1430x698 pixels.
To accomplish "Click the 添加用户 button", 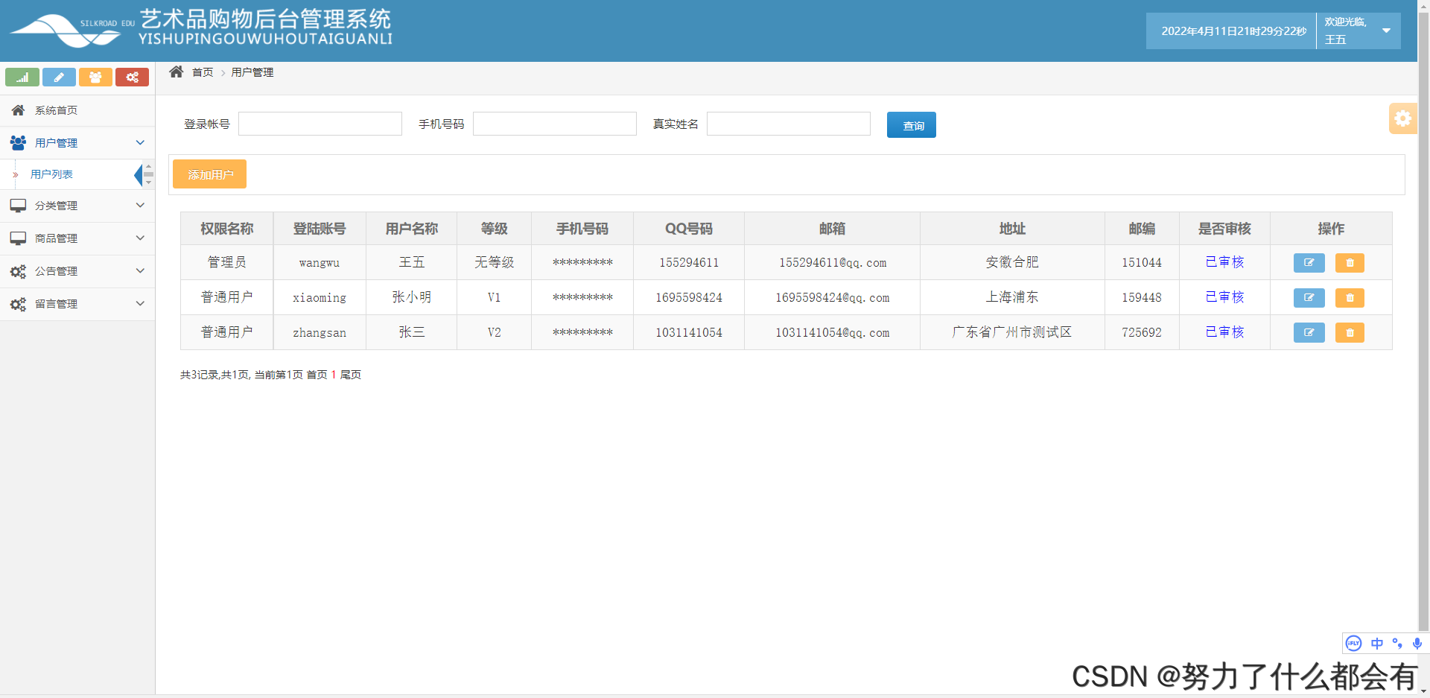I will pos(209,174).
